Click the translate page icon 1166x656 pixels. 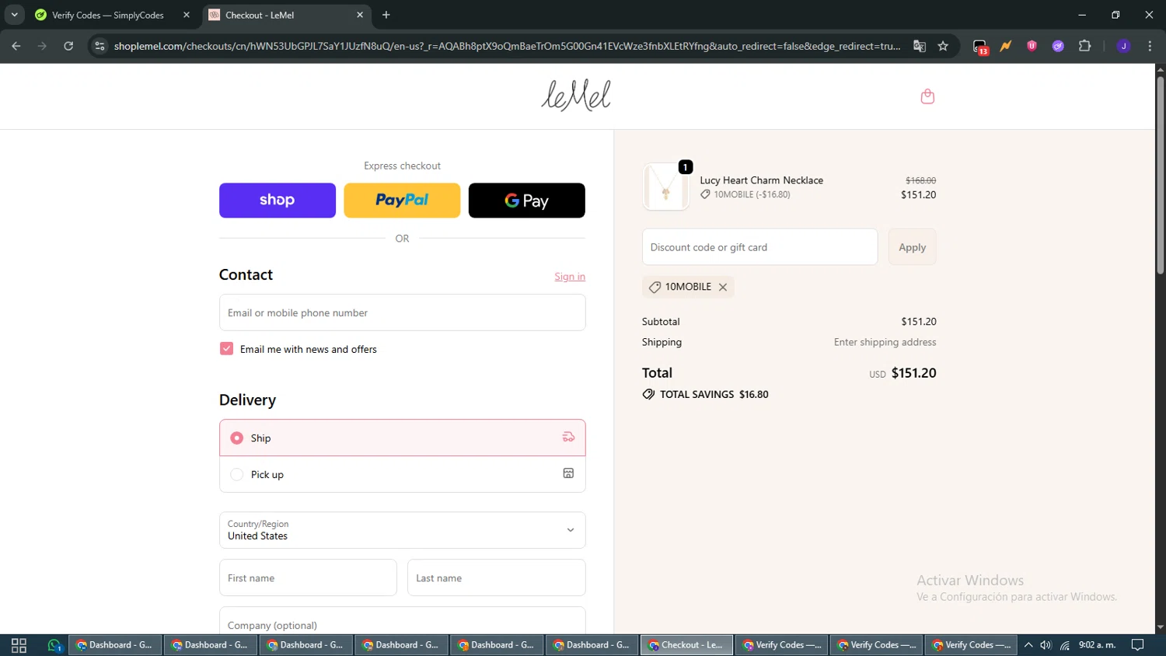[920, 46]
